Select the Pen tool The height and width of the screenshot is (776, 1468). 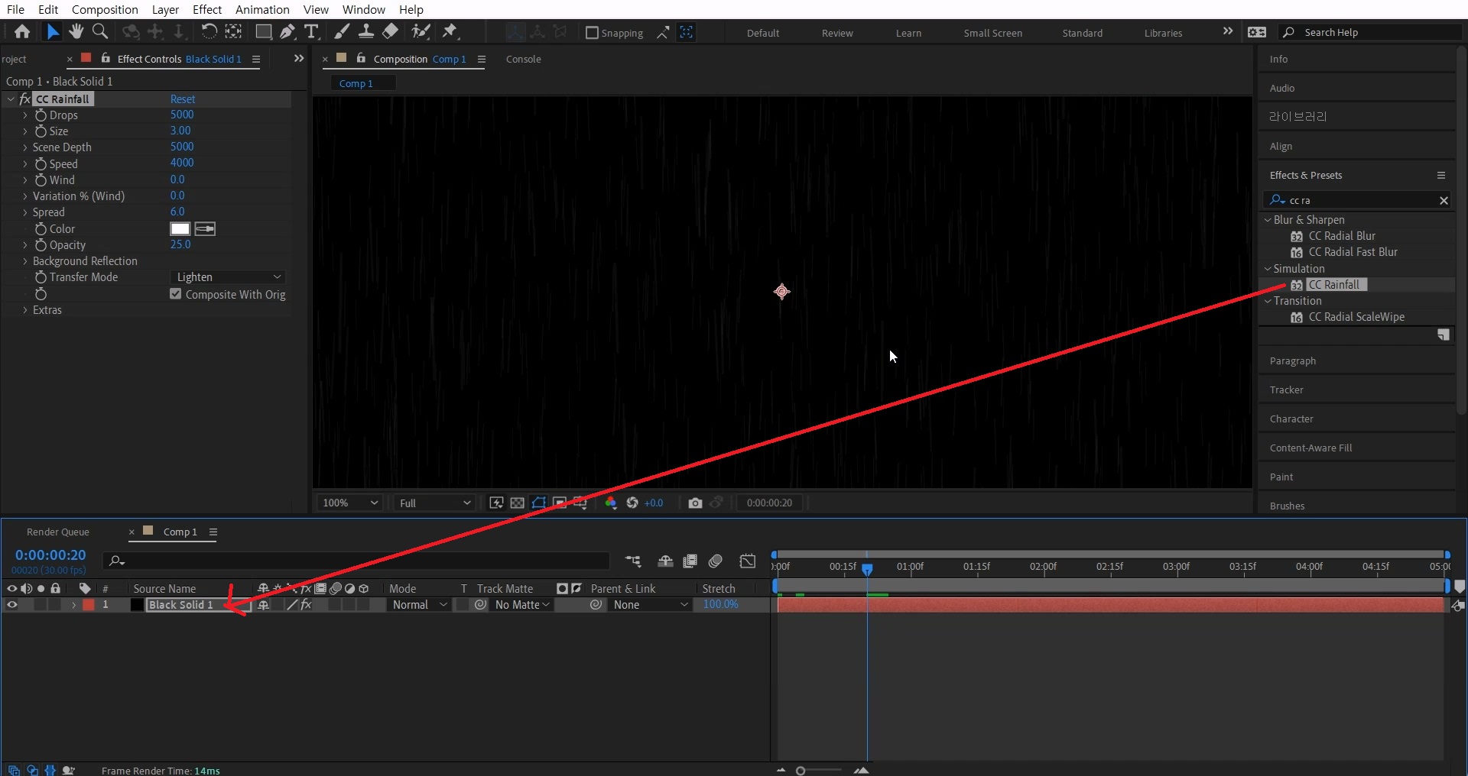[x=287, y=32]
